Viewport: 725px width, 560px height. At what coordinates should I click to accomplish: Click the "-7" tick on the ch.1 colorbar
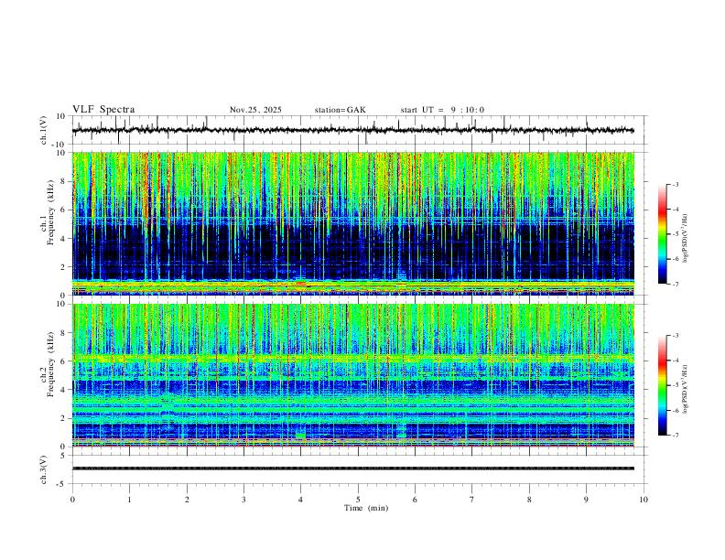click(x=675, y=284)
